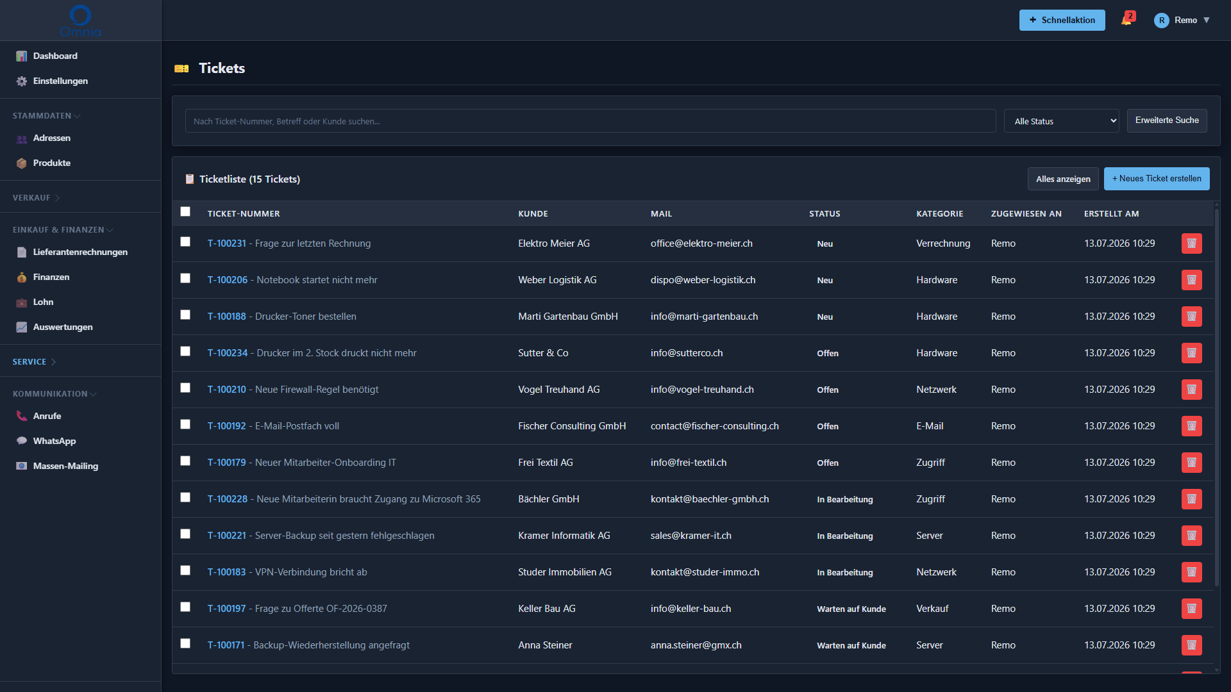
Task: Select checkbox for ticket T-100221
Action: (x=185, y=534)
